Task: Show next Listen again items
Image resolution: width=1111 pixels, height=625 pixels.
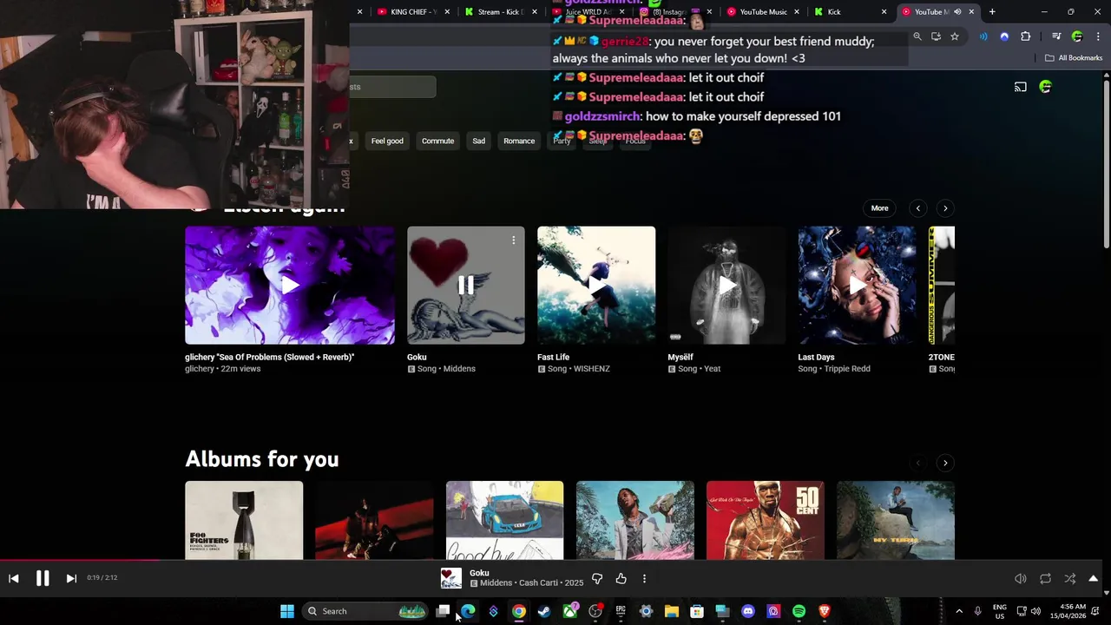Action: pyautogui.click(x=945, y=208)
